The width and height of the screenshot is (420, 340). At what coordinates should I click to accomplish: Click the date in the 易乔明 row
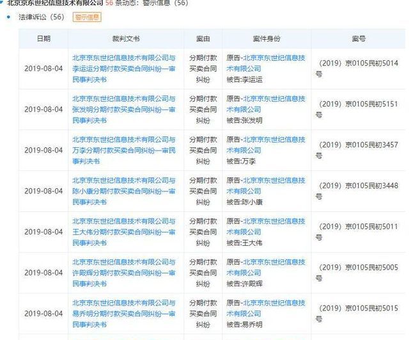(x=43, y=314)
